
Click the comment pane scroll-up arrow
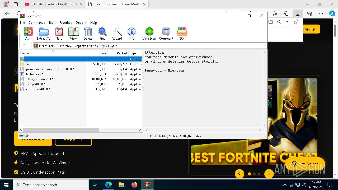265,53
